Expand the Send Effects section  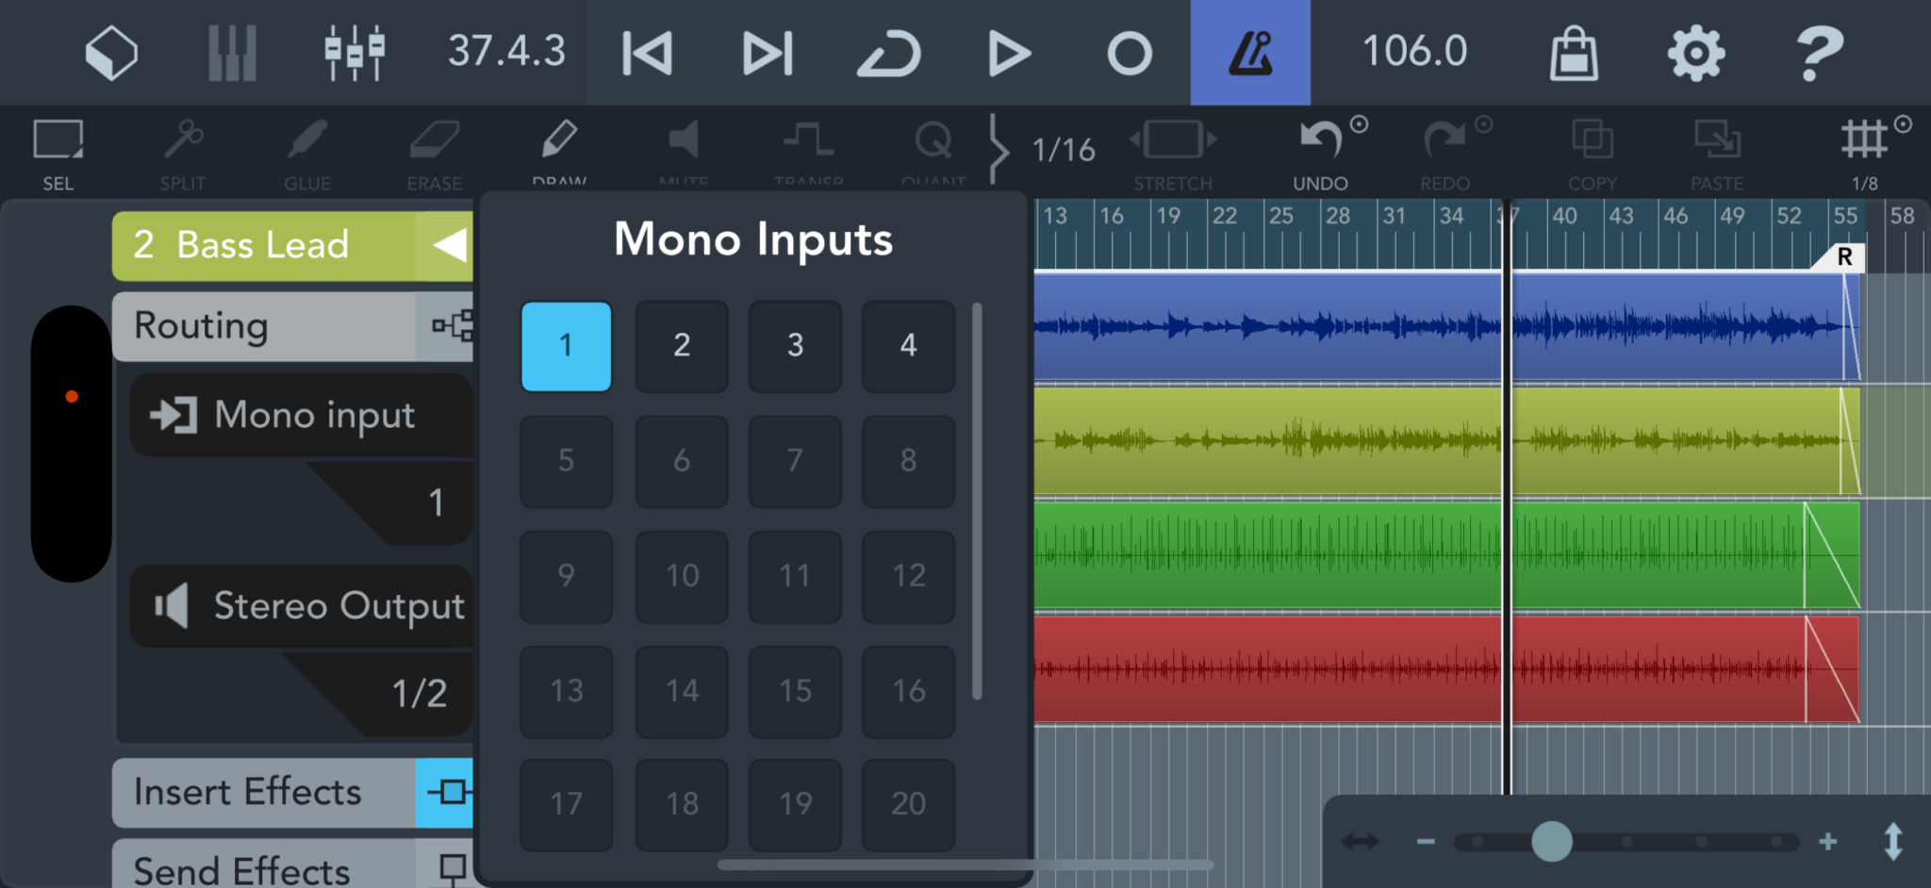tap(292, 864)
